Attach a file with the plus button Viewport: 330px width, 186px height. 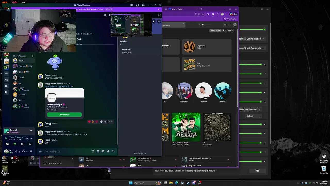(x=40, y=151)
